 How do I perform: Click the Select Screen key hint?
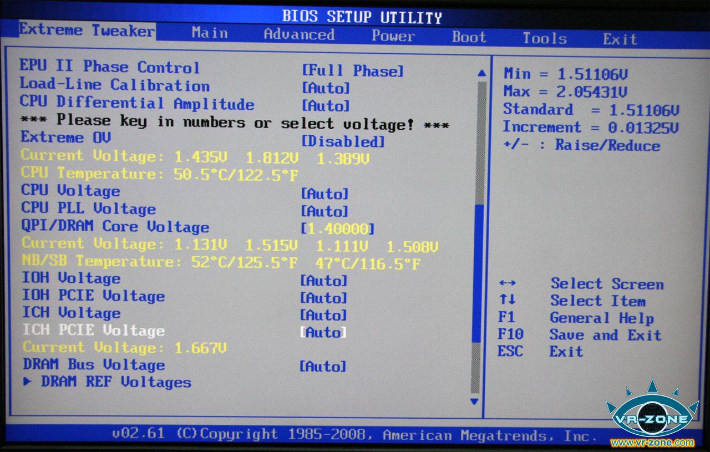click(581, 283)
